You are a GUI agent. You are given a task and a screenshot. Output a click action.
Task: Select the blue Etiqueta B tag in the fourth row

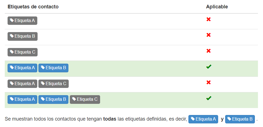tap(53, 68)
